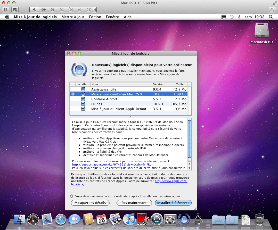Open iCal from the Dock
Screen dimensions: 278x230
click(x=102, y=219)
